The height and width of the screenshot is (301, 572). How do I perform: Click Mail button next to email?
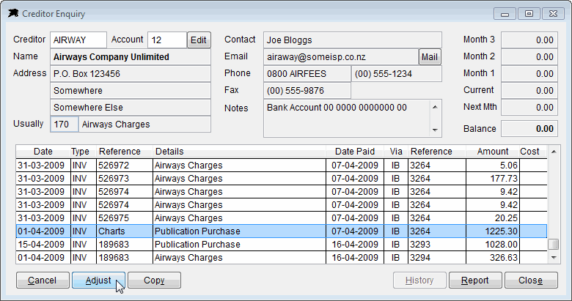(429, 57)
